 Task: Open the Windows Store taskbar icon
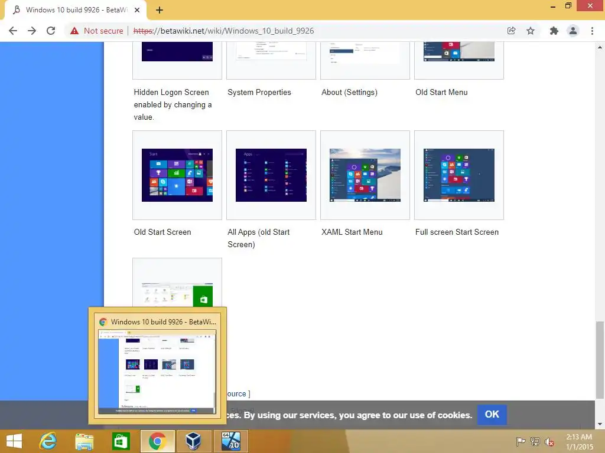click(x=121, y=441)
